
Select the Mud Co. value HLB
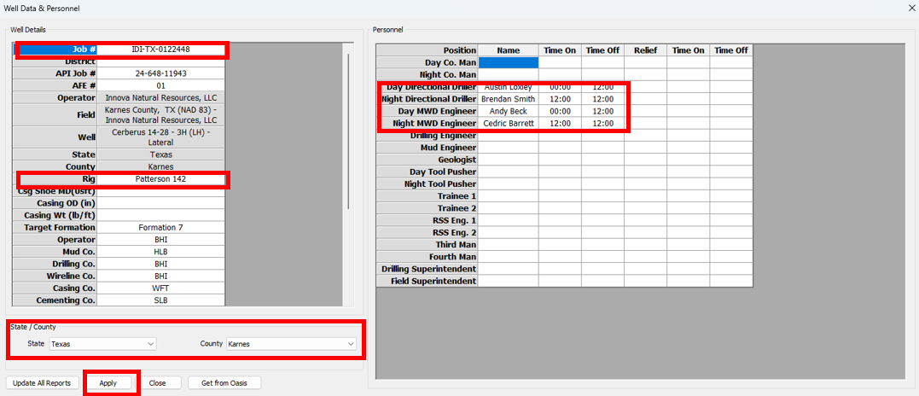click(160, 252)
